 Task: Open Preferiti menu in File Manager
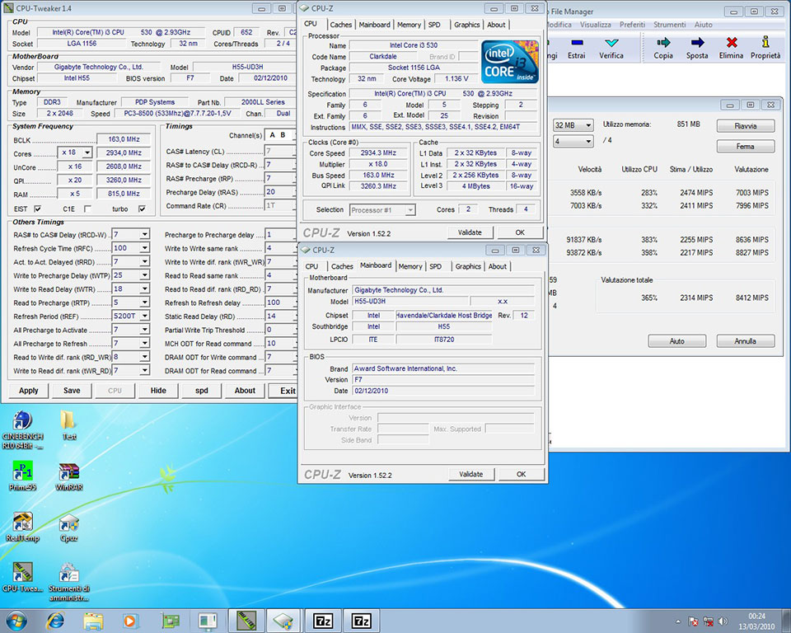tap(632, 24)
